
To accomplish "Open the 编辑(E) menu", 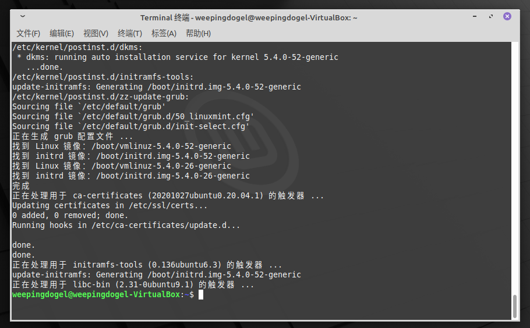I will coord(62,33).
